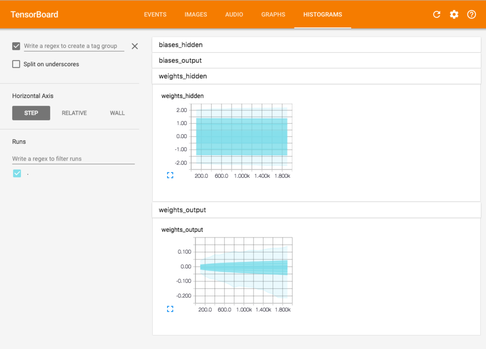Collapse the weights_output section header
This screenshot has width=486, height=349.
pyautogui.click(x=317, y=210)
